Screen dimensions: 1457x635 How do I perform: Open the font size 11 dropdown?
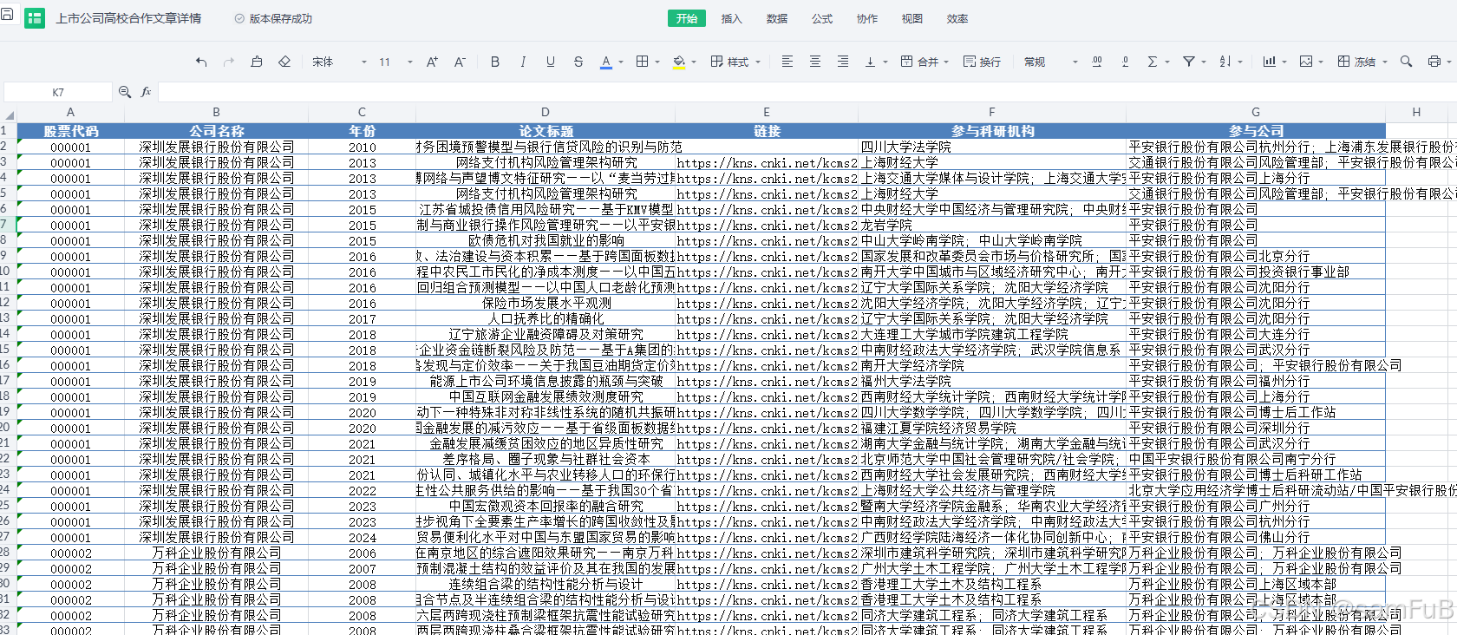395,62
